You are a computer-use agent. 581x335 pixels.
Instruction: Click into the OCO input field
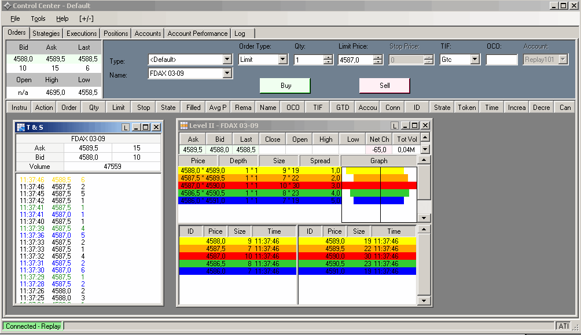pos(501,60)
